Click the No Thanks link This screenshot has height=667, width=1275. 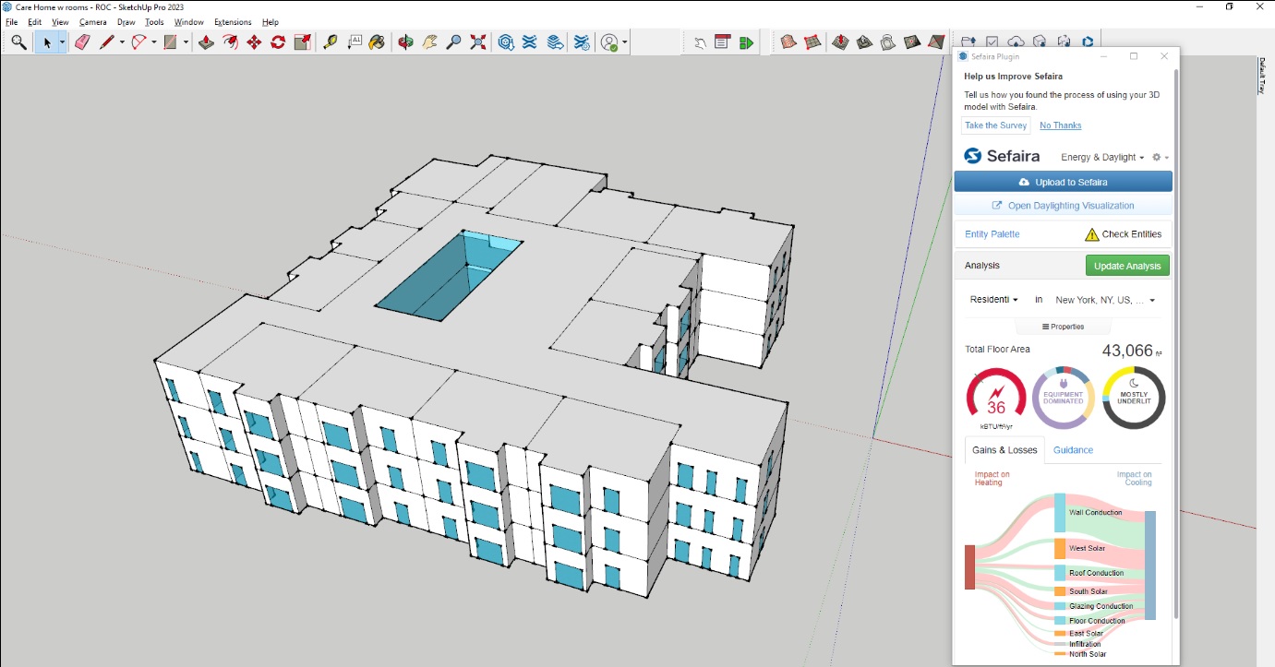(1060, 125)
